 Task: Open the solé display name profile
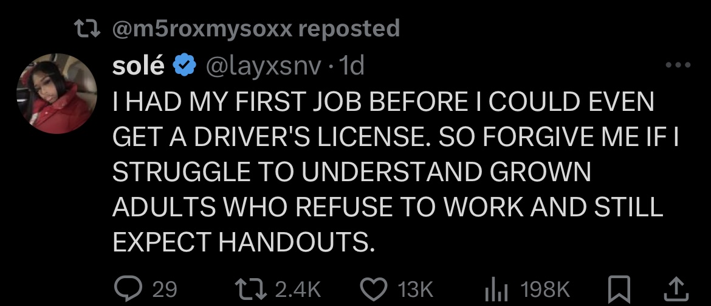coord(139,65)
